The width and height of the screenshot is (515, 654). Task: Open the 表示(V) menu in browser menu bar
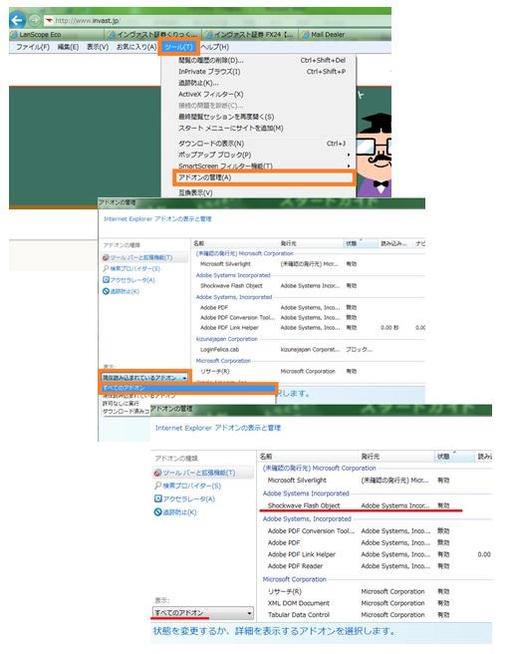[98, 47]
